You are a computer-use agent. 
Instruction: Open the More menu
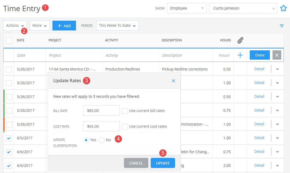(39, 25)
